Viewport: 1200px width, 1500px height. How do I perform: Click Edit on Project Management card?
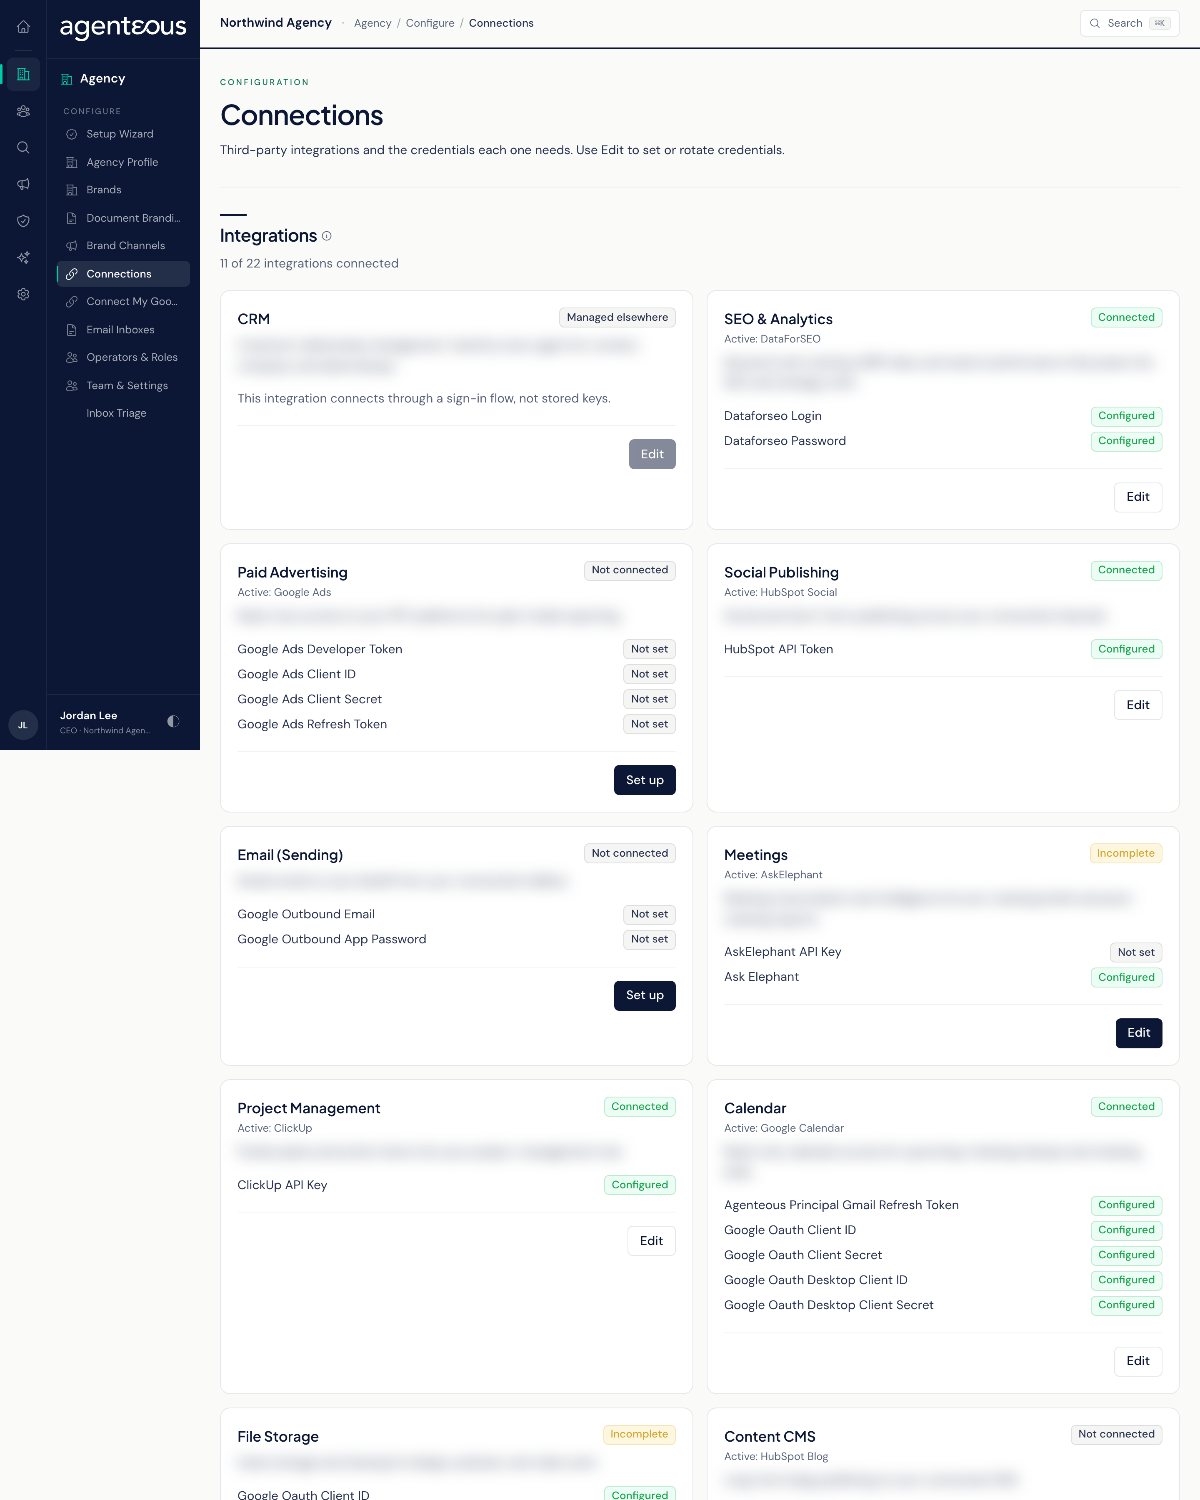pyautogui.click(x=651, y=1240)
